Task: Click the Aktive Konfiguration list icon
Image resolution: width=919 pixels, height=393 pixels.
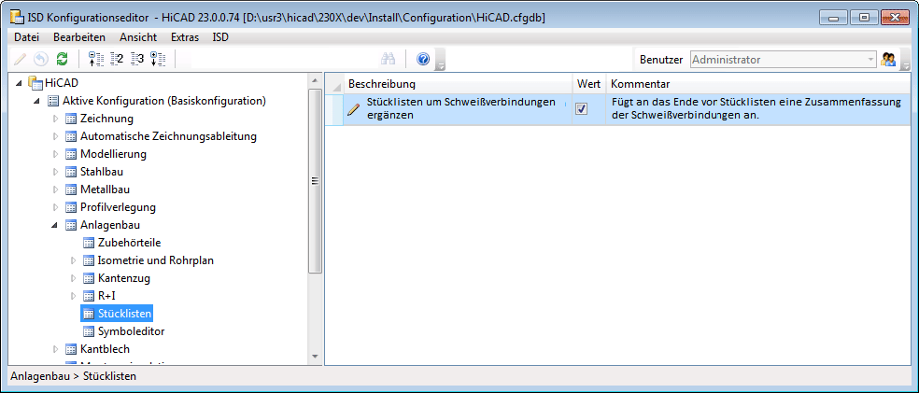Action: coord(52,102)
